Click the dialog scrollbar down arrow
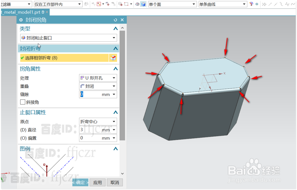The height and width of the screenshot is (190, 297). tap(122, 174)
